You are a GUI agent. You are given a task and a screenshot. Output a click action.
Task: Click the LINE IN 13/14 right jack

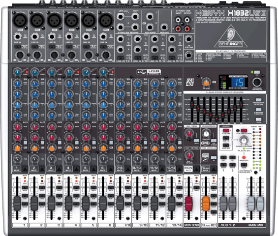pos(172,50)
